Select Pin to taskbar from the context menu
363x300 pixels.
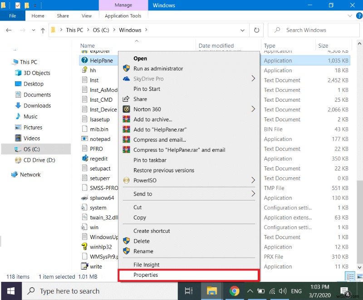click(150, 160)
